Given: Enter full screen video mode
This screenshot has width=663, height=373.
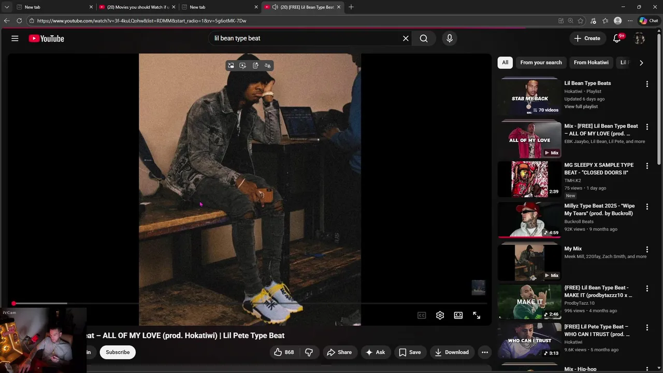Looking at the screenshot, I should [x=477, y=315].
